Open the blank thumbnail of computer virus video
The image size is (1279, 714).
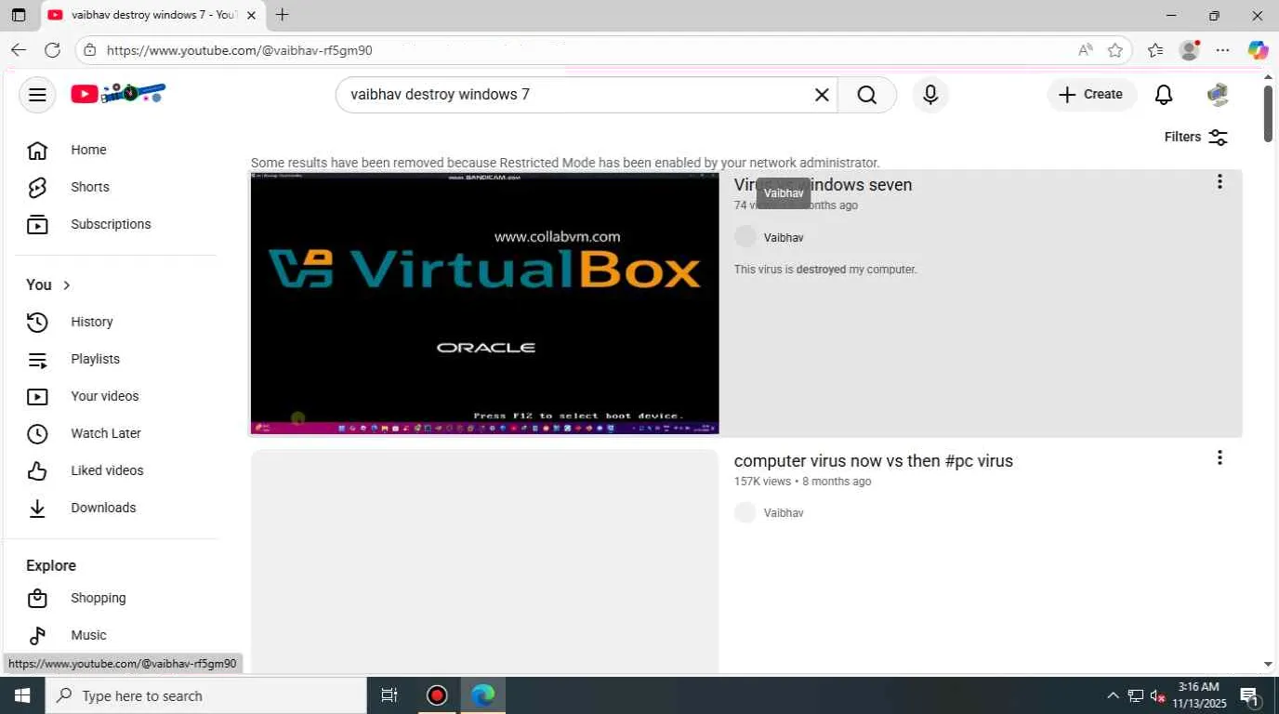pyautogui.click(x=484, y=562)
